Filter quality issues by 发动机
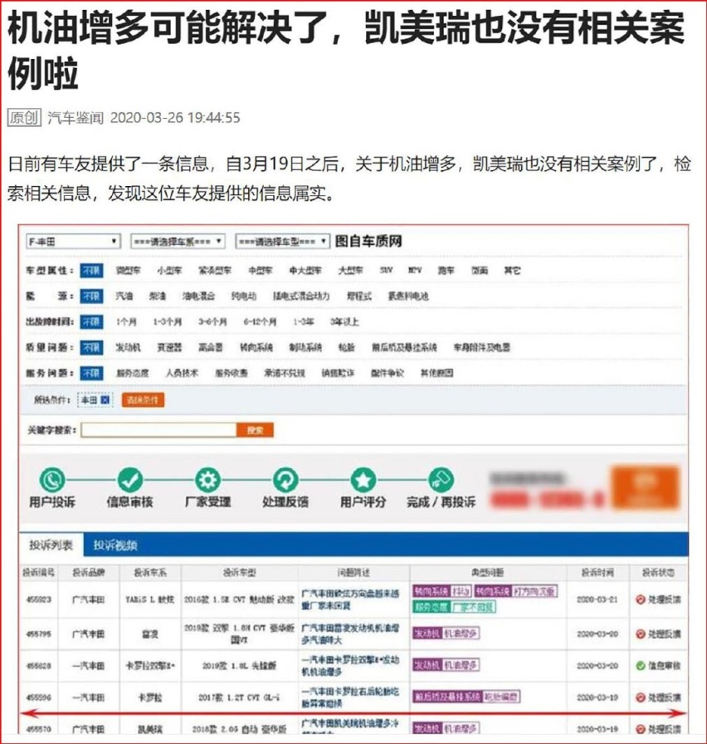This screenshot has width=707, height=744. (128, 347)
